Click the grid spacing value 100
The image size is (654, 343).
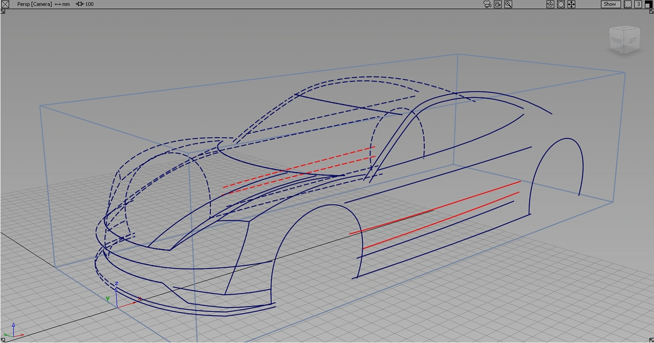pos(89,4)
